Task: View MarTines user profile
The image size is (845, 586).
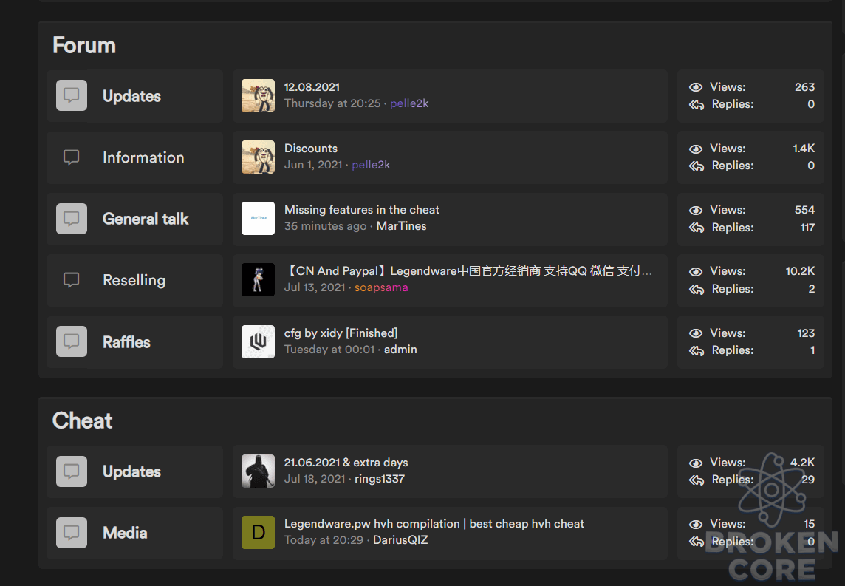Action: 402,226
